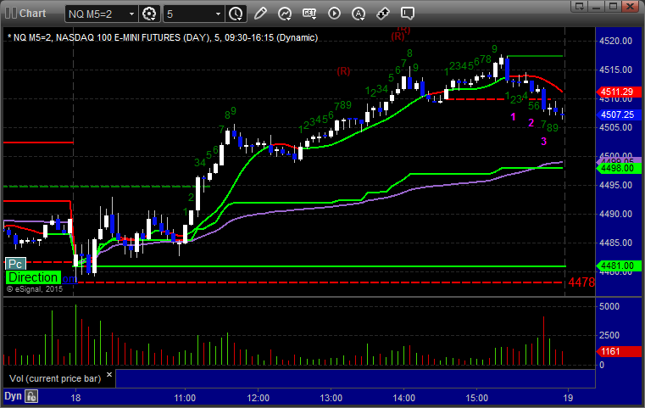645x408 pixels.
Task: Click the interval field showing 5
Action: [188, 14]
